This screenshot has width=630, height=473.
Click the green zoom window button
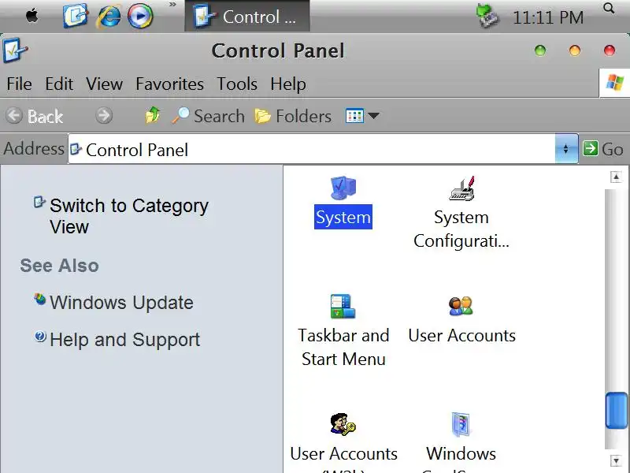[540, 50]
